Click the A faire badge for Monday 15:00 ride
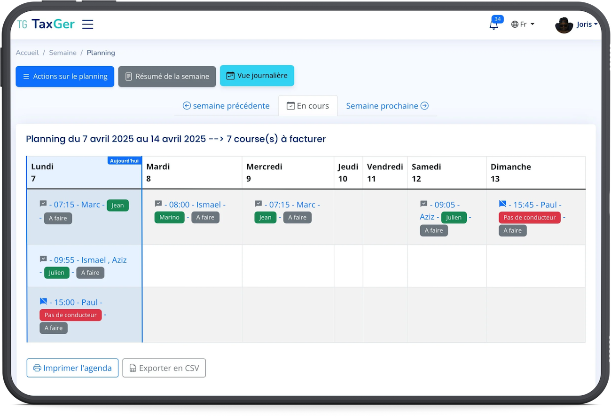This screenshot has width=611, height=417. (54, 328)
